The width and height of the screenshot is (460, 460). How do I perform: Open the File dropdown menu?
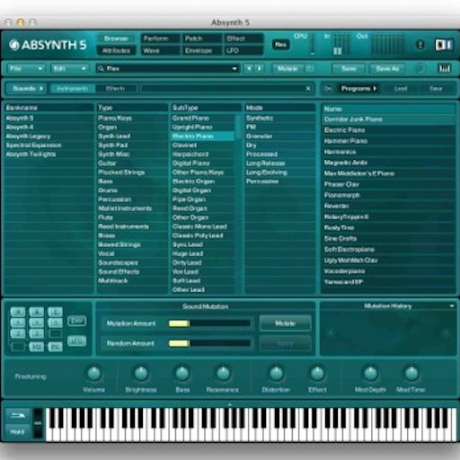point(26,68)
